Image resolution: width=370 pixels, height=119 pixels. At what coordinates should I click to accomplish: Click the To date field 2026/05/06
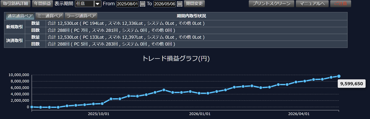164,4
